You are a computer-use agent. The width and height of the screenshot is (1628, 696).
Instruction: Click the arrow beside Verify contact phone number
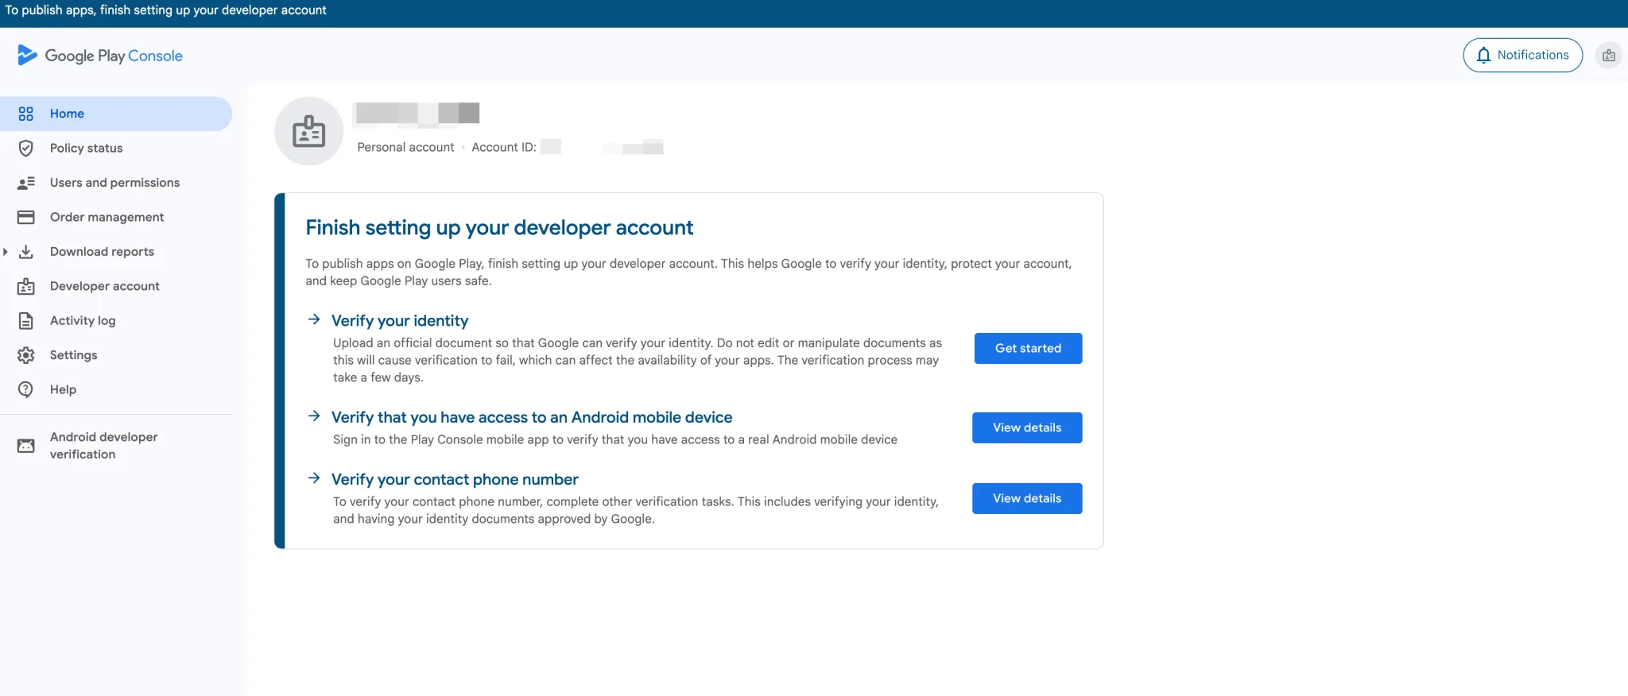coord(314,478)
